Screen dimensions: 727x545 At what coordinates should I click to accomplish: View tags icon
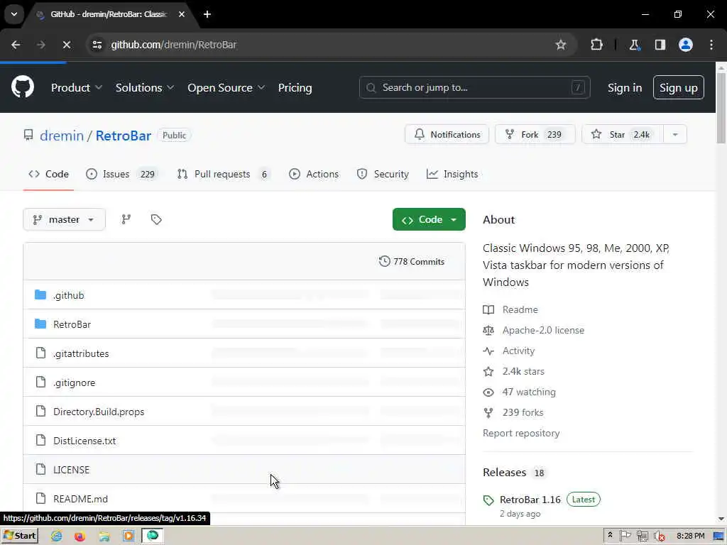click(156, 219)
